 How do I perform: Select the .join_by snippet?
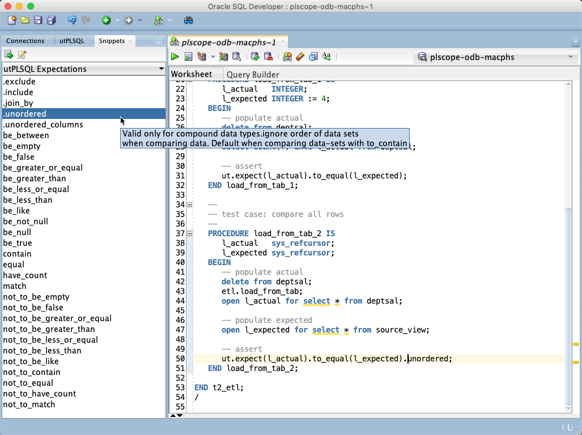coord(23,103)
